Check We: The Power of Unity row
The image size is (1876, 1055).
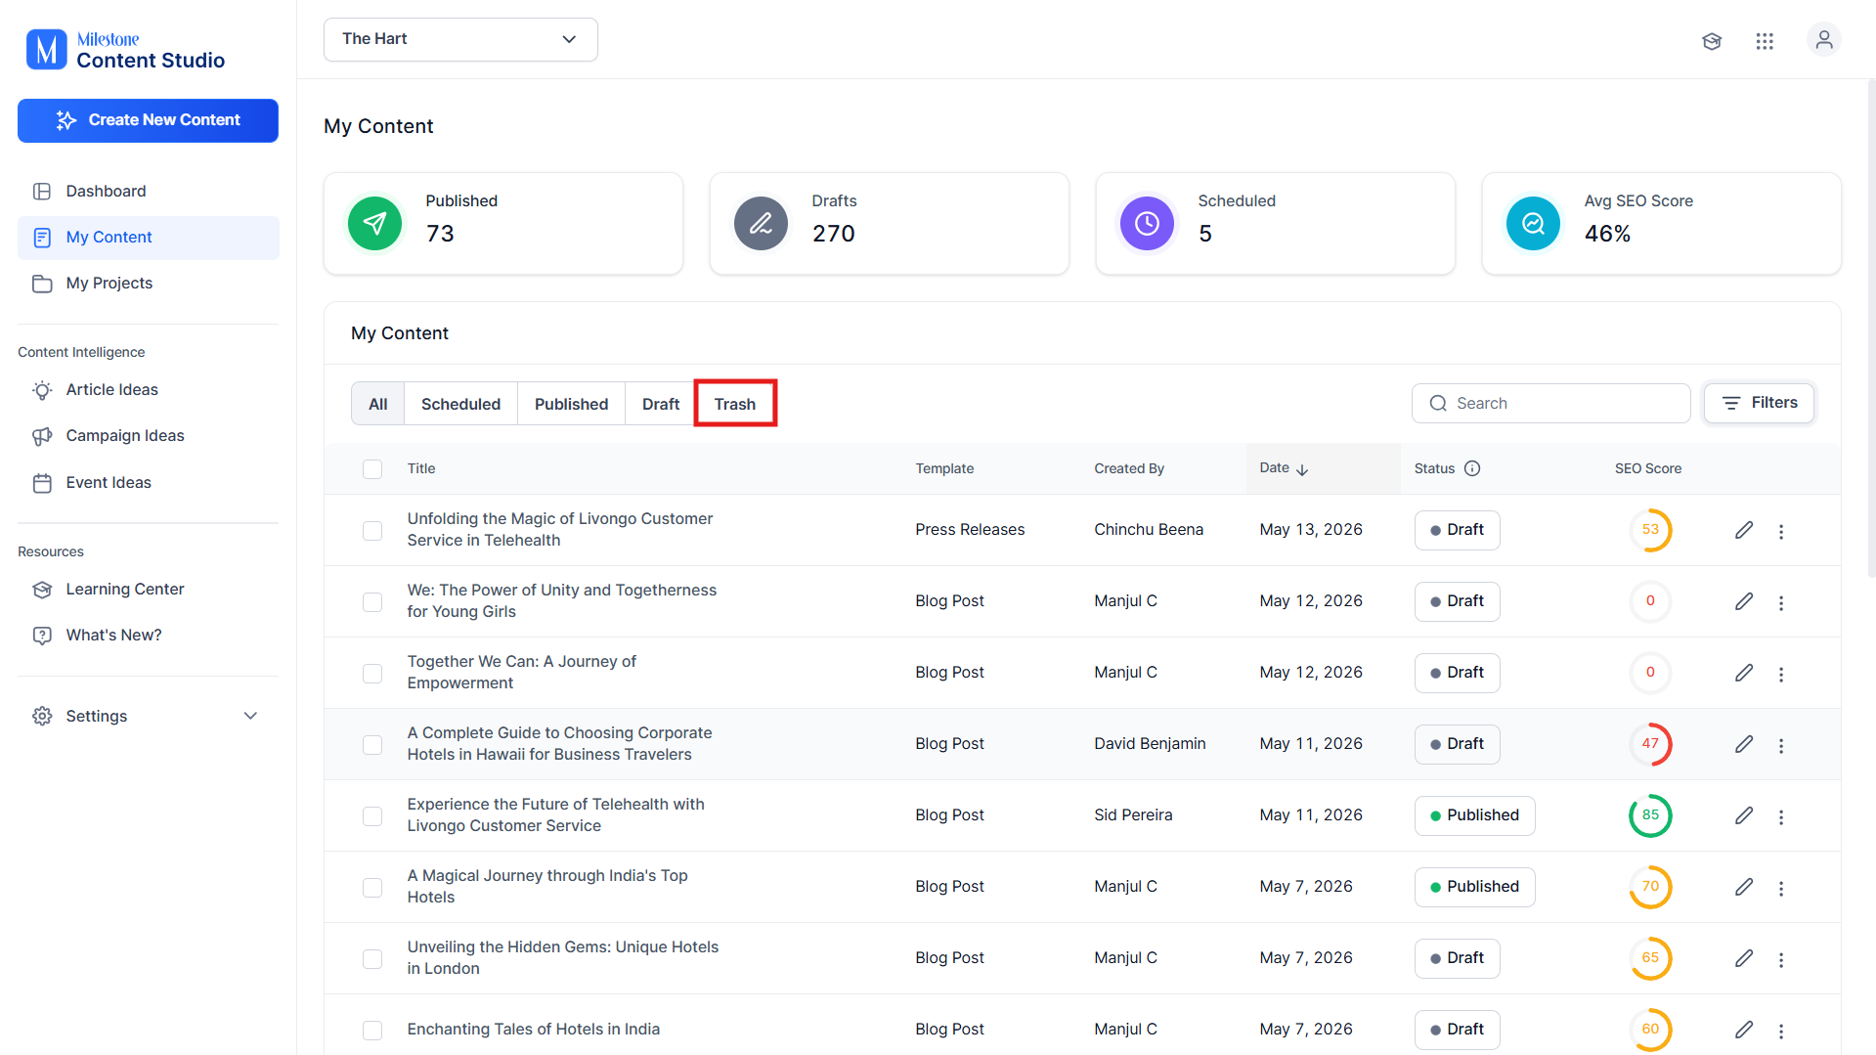pyautogui.click(x=372, y=602)
